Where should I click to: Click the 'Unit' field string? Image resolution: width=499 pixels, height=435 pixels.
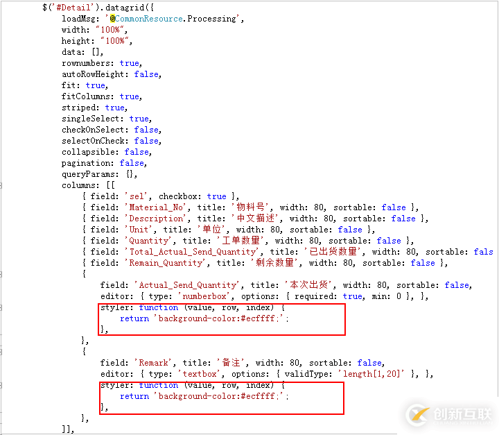[139, 230]
